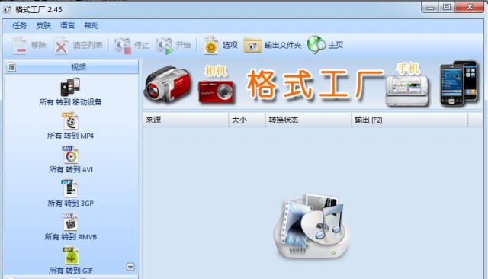Sort by the 大小 column header

tap(247, 120)
